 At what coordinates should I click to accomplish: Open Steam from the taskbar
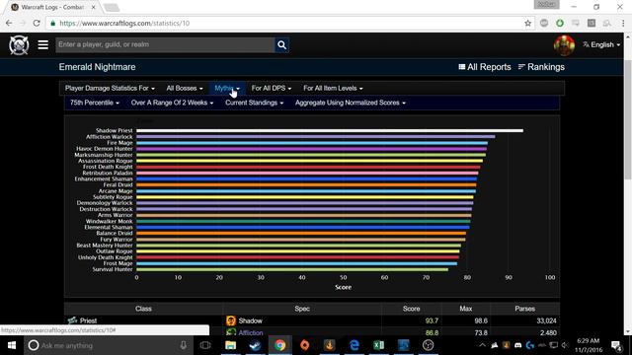click(x=255, y=345)
